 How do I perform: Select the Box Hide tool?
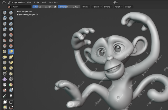tap(11, 102)
